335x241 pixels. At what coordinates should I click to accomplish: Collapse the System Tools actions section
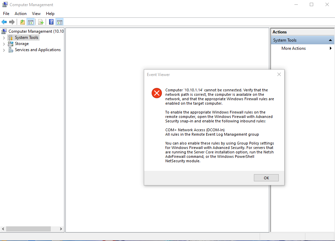pos(330,40)
